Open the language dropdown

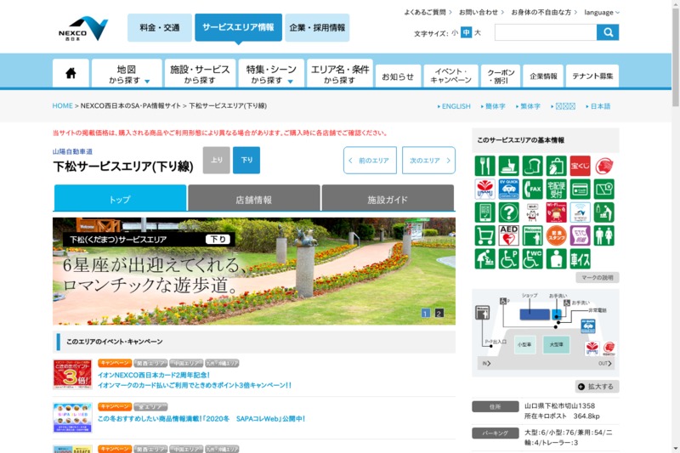602,13
